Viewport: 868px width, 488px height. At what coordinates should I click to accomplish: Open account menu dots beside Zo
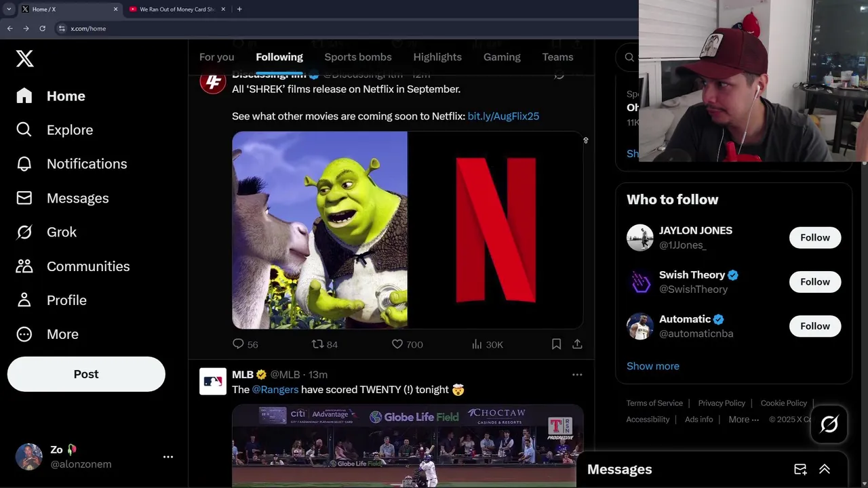[168, 457]
